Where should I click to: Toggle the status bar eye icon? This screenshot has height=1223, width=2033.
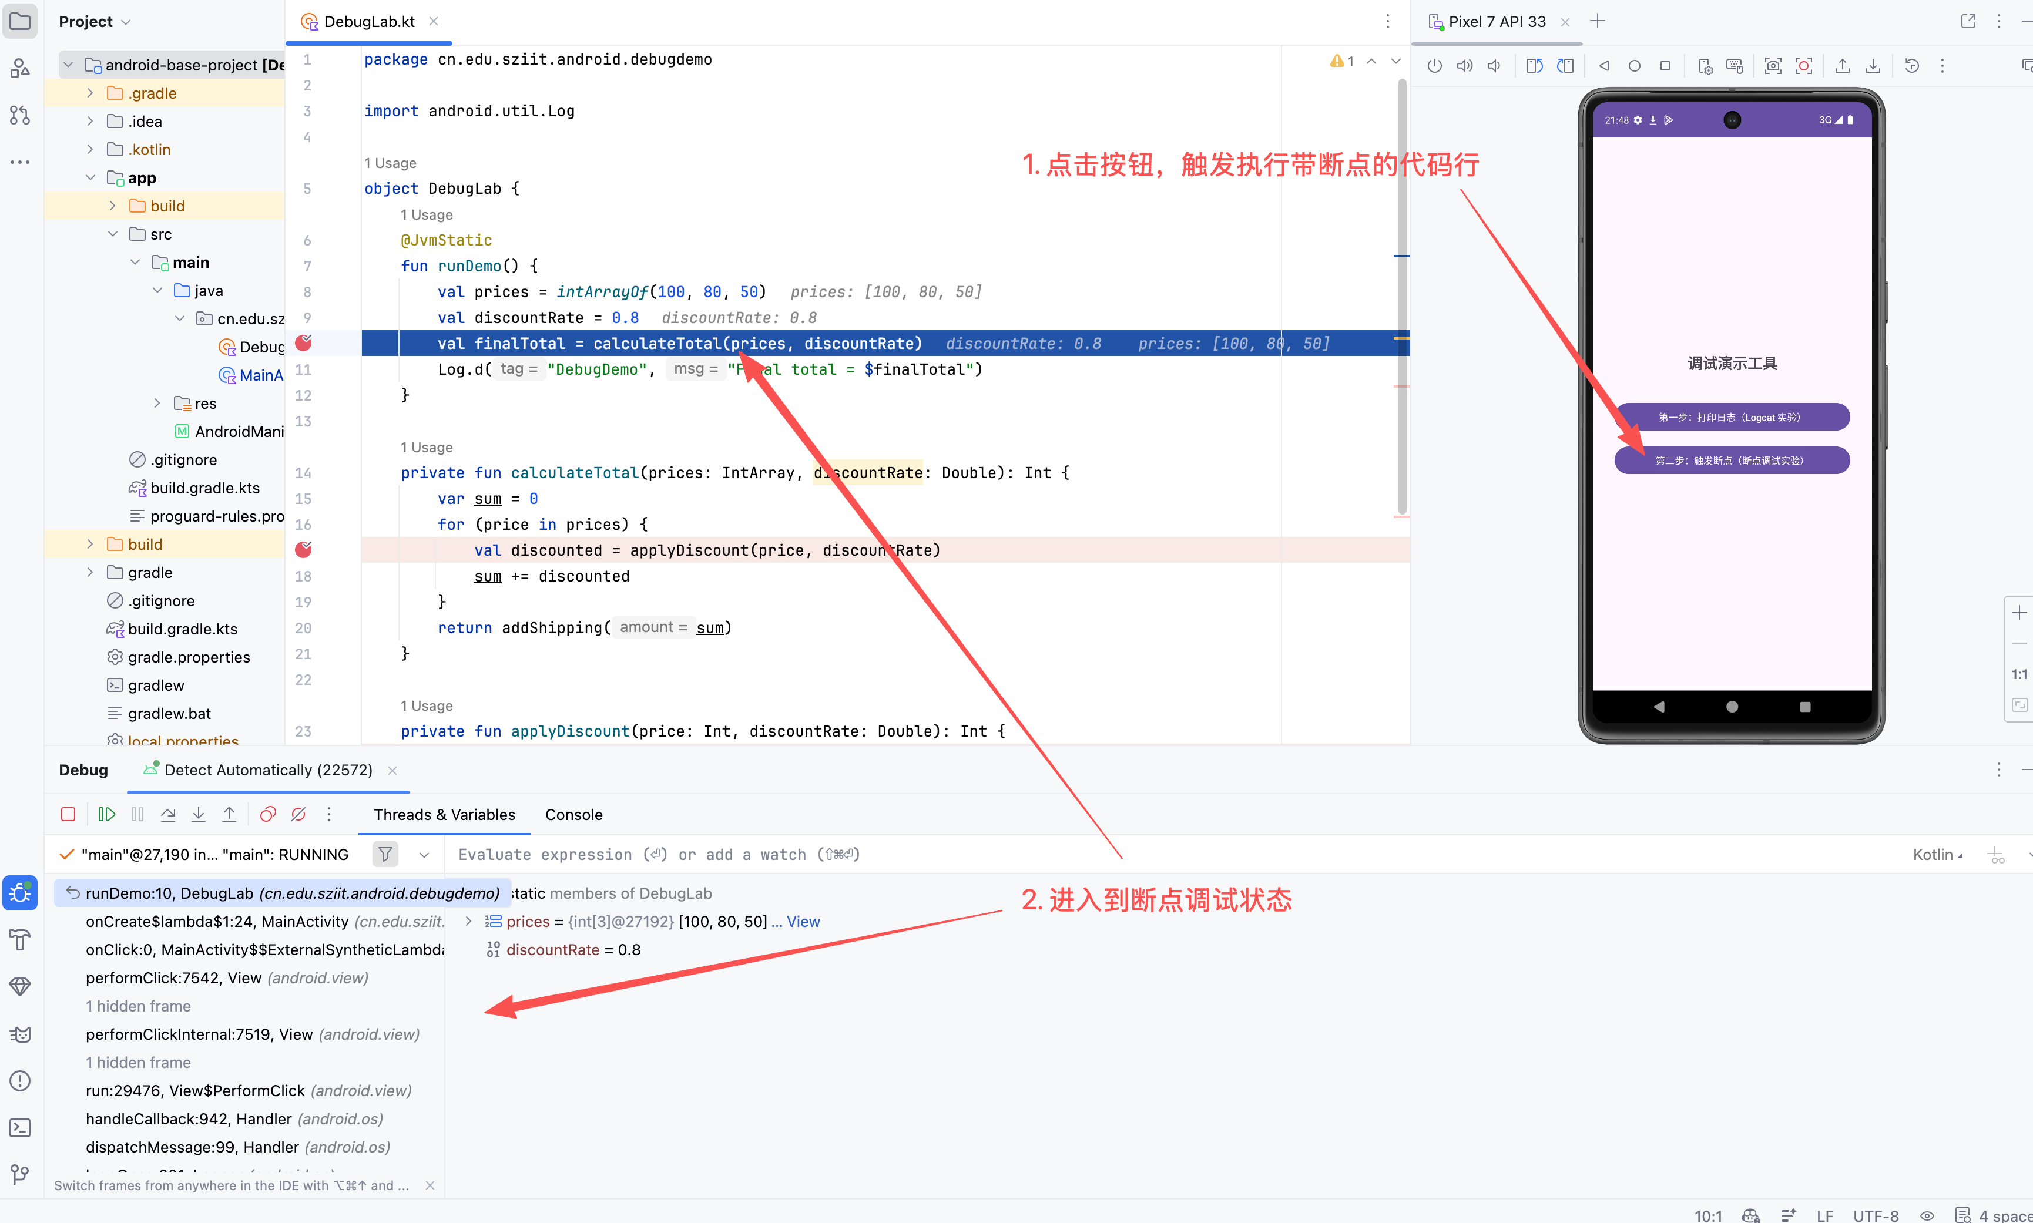click(x=1927, y=1215)
